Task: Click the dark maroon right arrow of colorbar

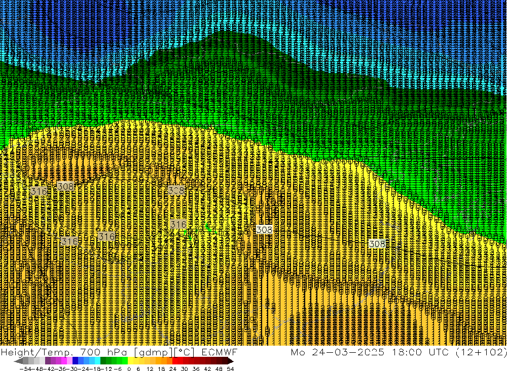Action: [x=231, y=361]
